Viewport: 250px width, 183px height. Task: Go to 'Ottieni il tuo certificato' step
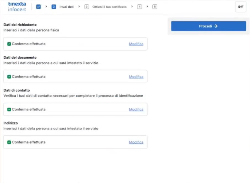[x=109, y=7]
